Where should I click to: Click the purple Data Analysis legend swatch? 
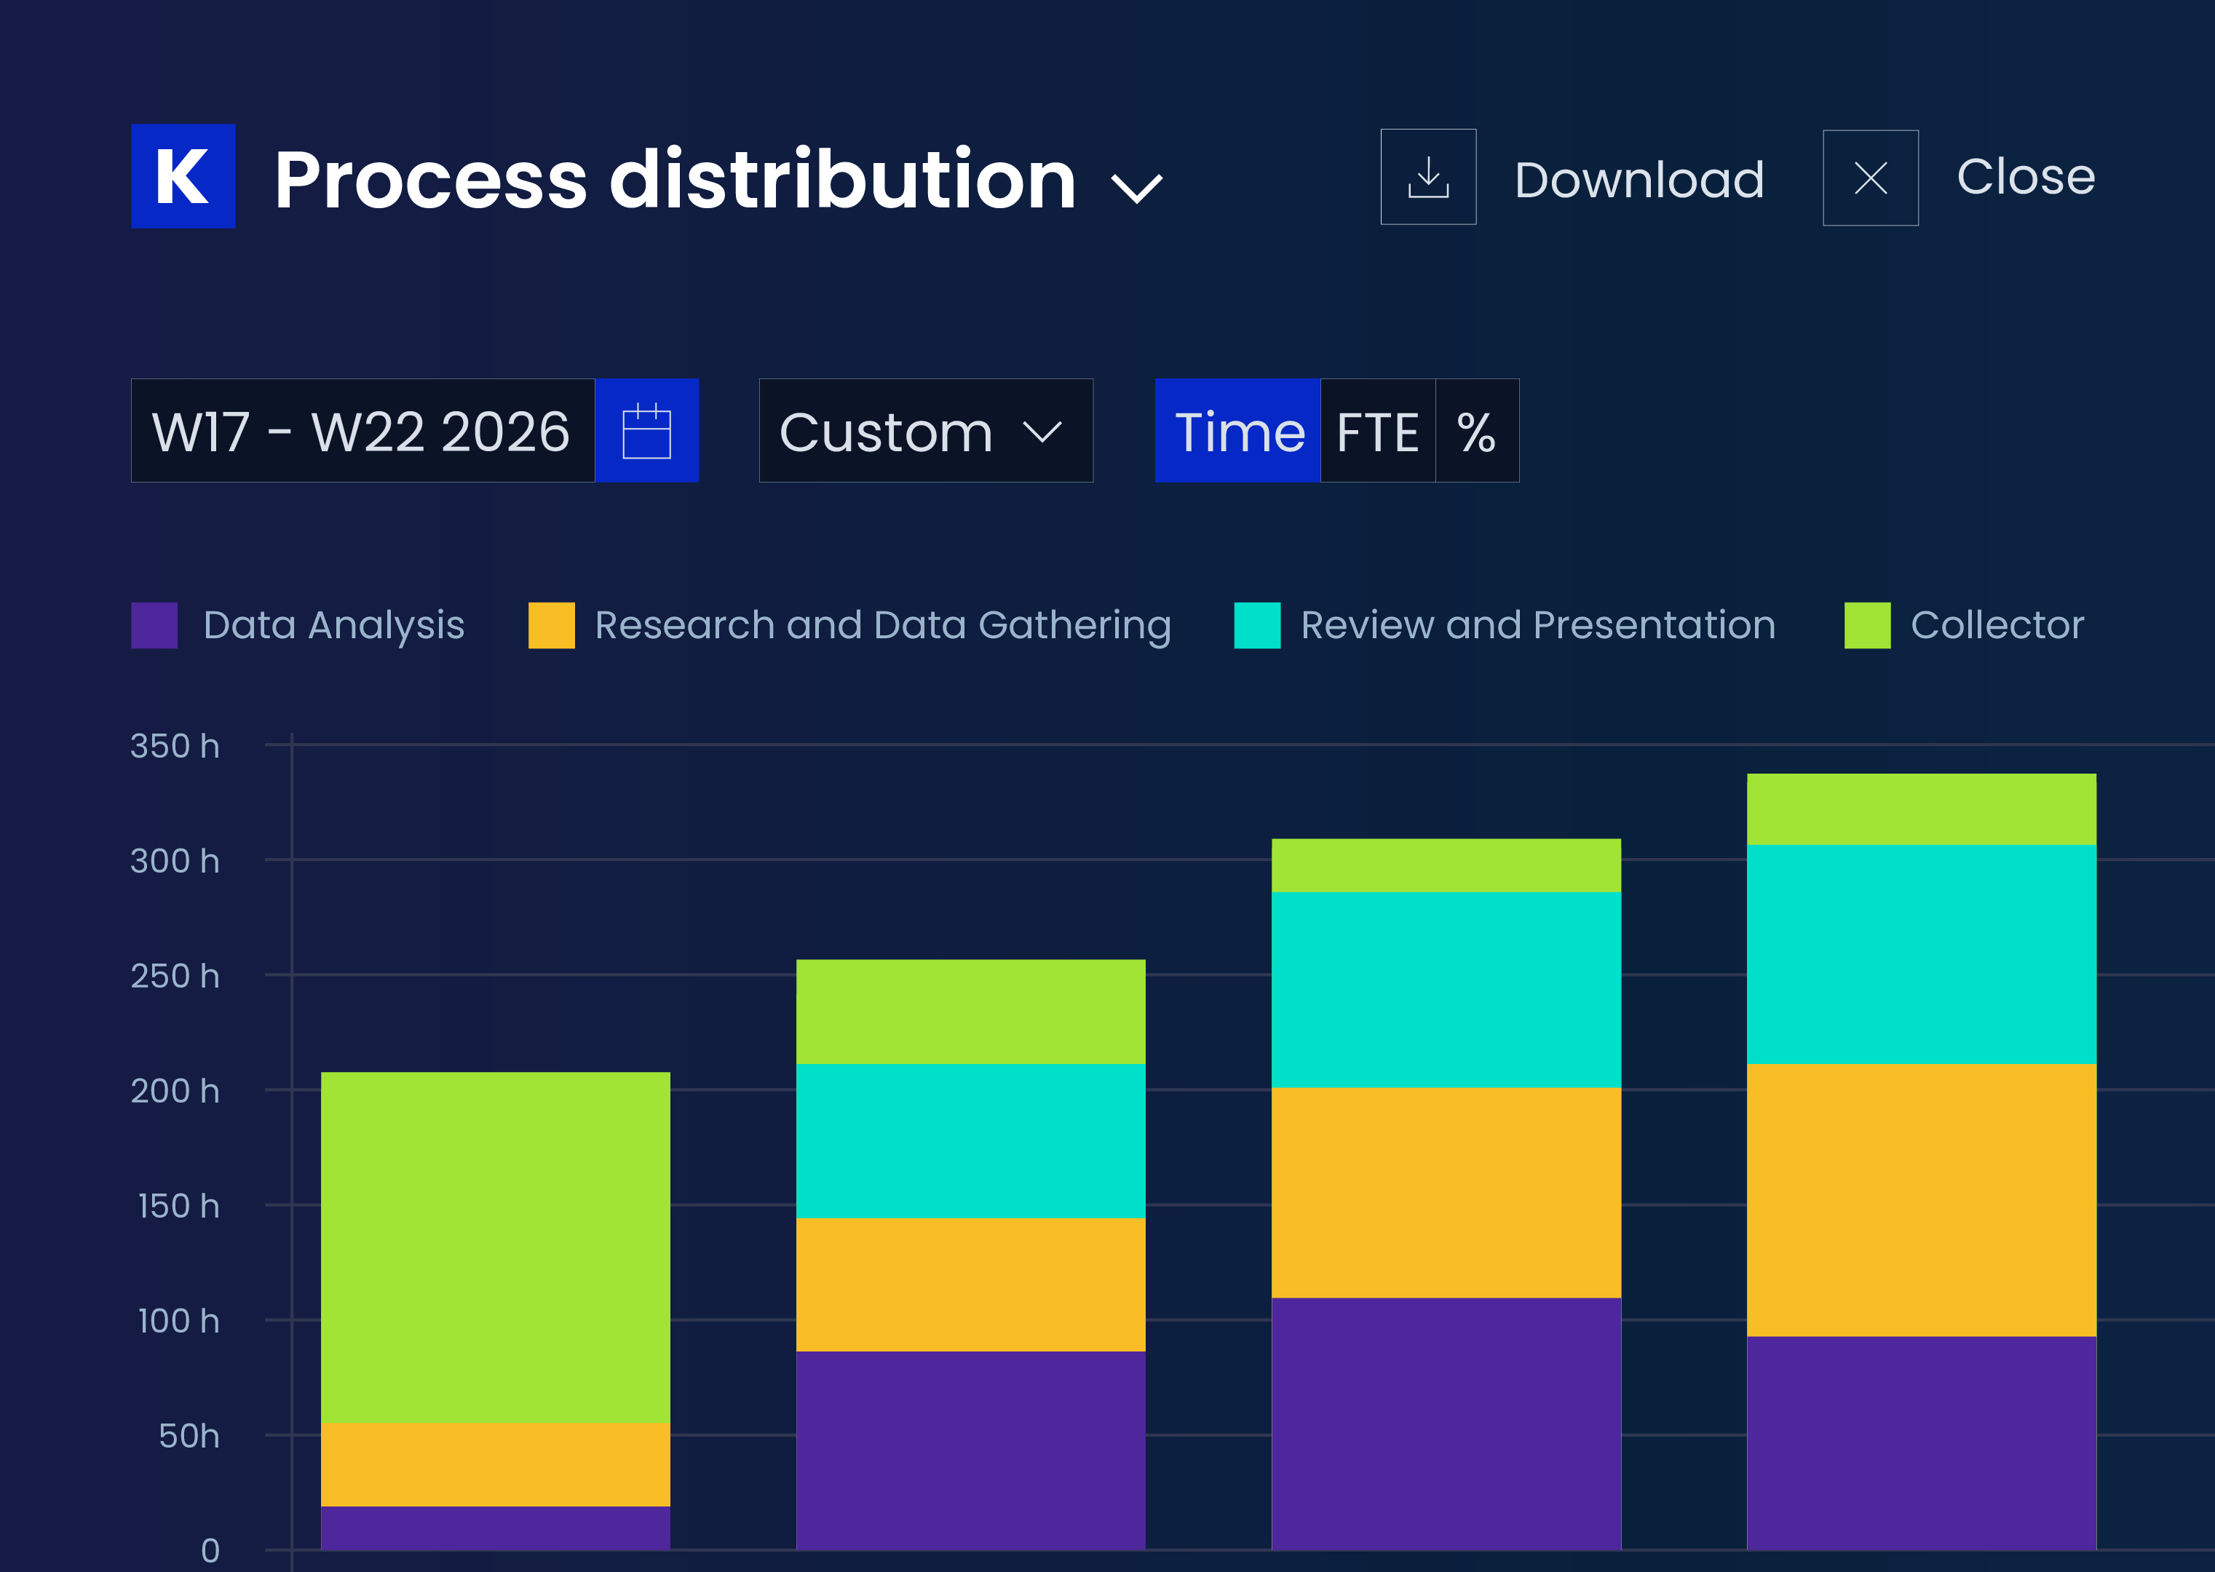(x=155, y=625)
